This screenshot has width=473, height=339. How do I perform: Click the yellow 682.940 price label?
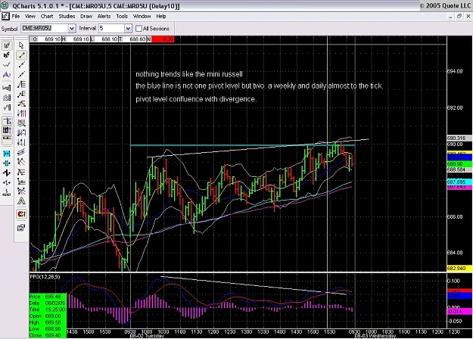coord(459,268)
